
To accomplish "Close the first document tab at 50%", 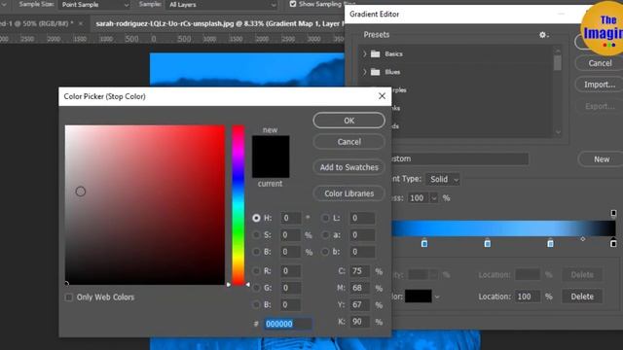I will coord(81,23).
